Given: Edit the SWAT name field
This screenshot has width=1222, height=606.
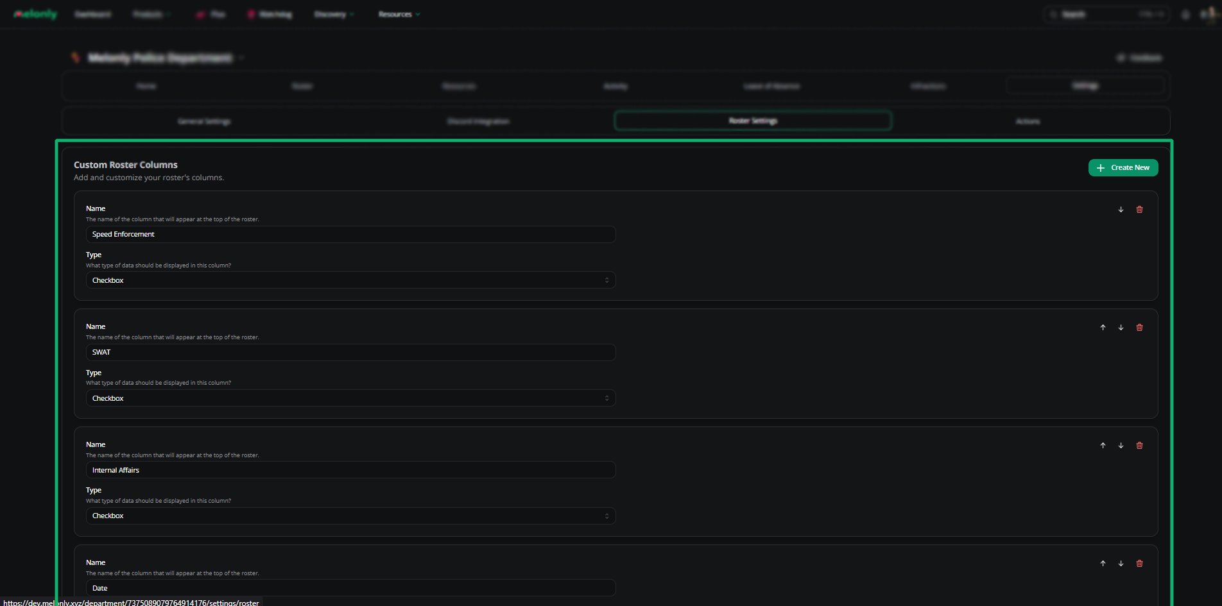Looking at the screenshot, I should pos(350,353).
